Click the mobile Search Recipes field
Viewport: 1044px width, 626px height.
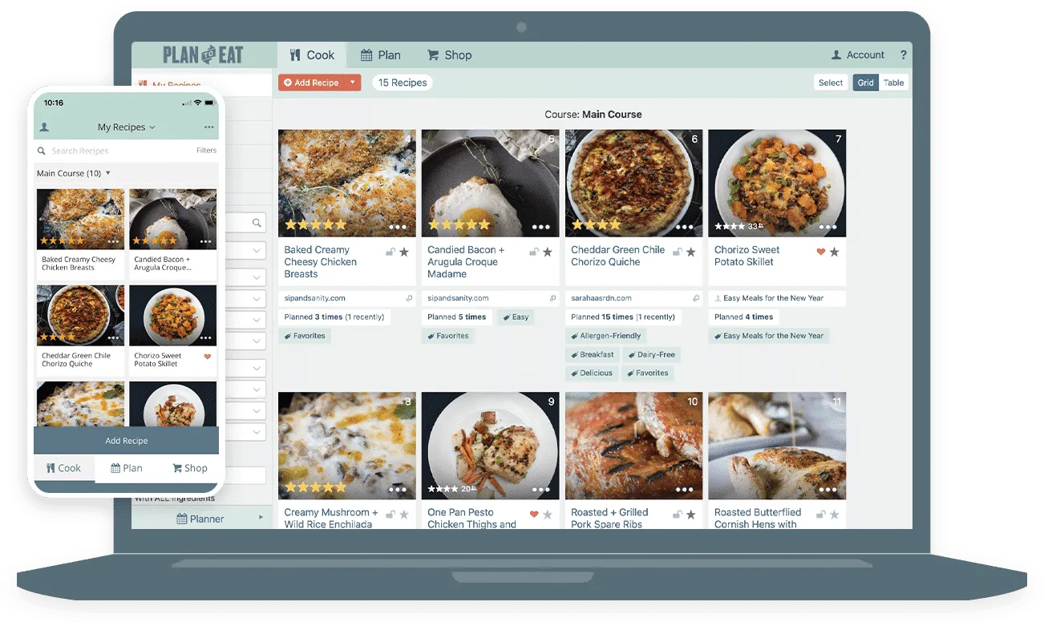[112, 151]
